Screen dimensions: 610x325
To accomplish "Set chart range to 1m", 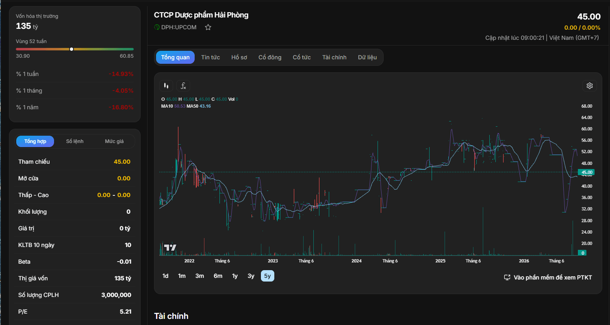I will (182, 276).
